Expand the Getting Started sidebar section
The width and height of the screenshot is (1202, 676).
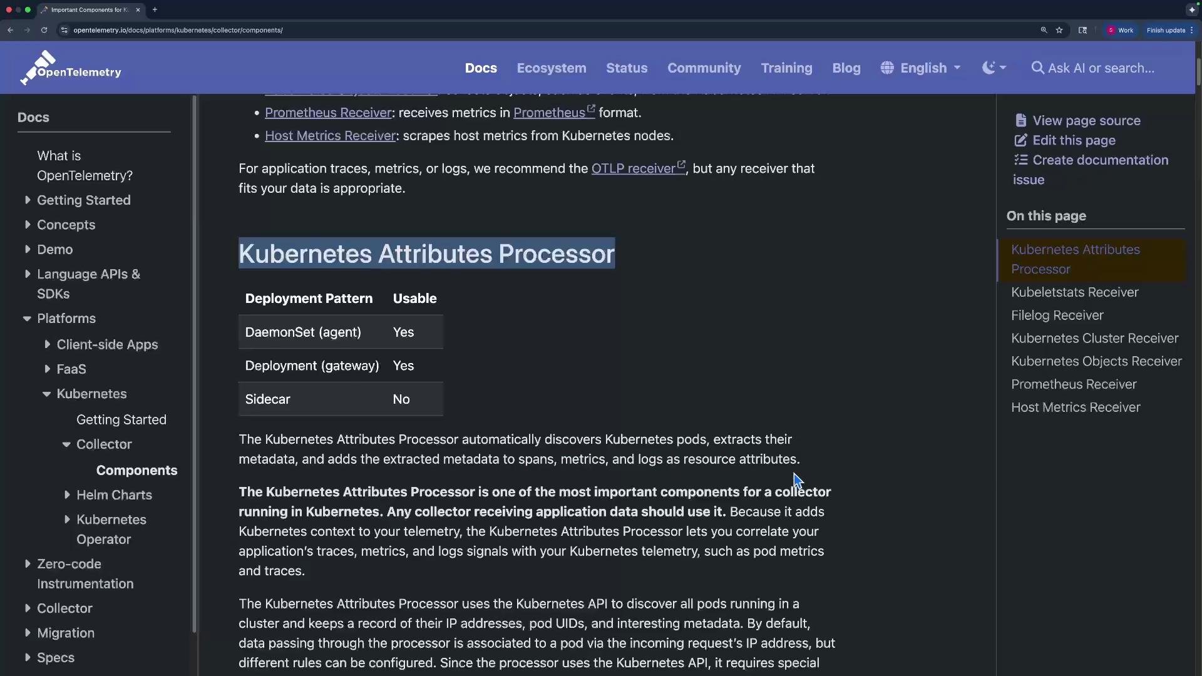click(x=28, y=200)
